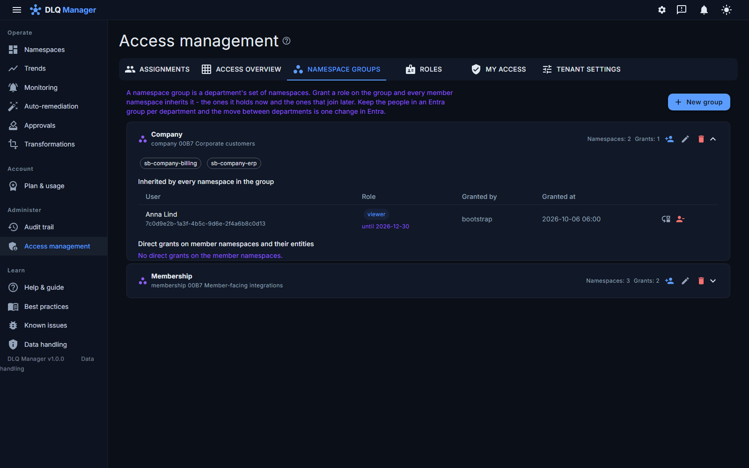The height and width of the screenshot is (468, 749).
Task: Collapse the Company group
Action: coord(713,139)
